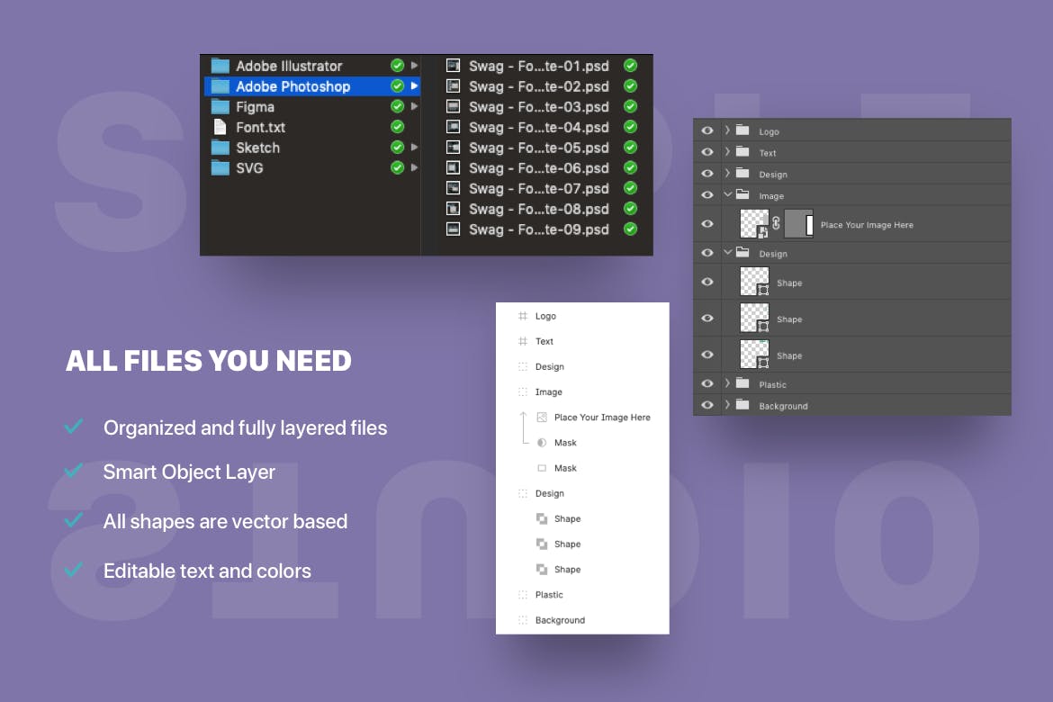Click dotted group icon next to Background in list
The image size is (1053, 702).
[523, 620]
